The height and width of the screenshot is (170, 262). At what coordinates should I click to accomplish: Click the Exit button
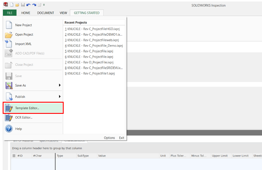122,138
